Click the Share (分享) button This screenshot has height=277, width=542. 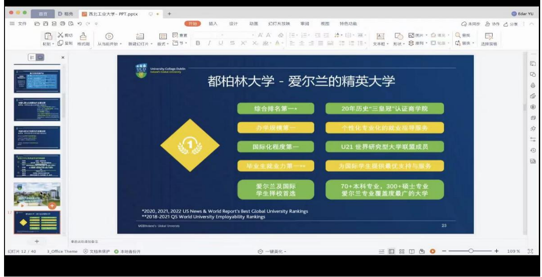click(510, 24)
